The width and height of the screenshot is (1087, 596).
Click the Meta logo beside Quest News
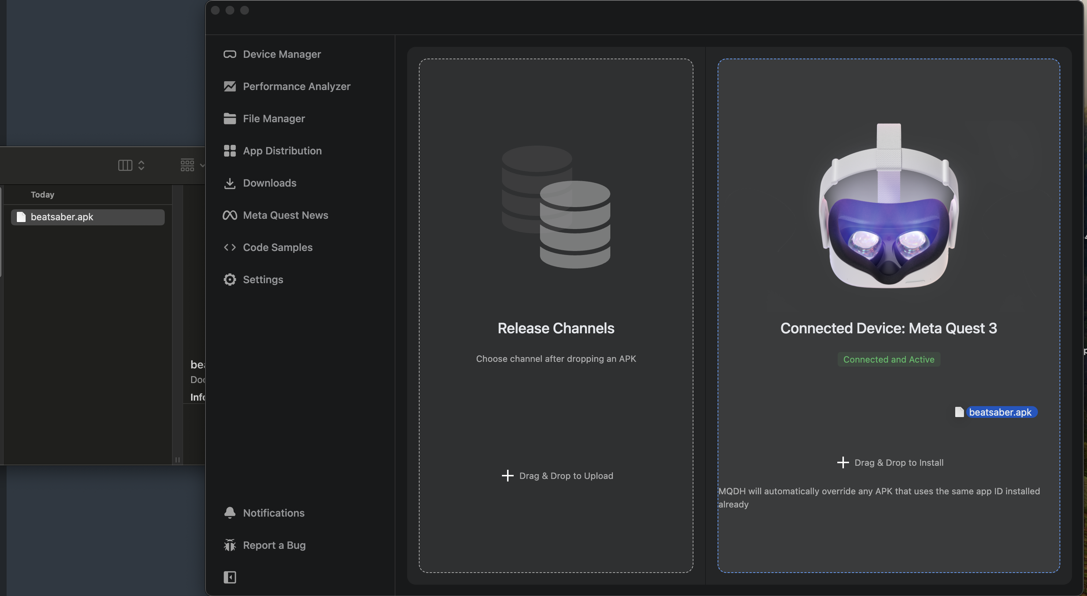tap(230, 215)
